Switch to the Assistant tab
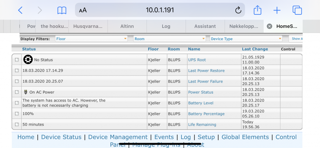This screenshot has width=320, height=148. [205, 26]
